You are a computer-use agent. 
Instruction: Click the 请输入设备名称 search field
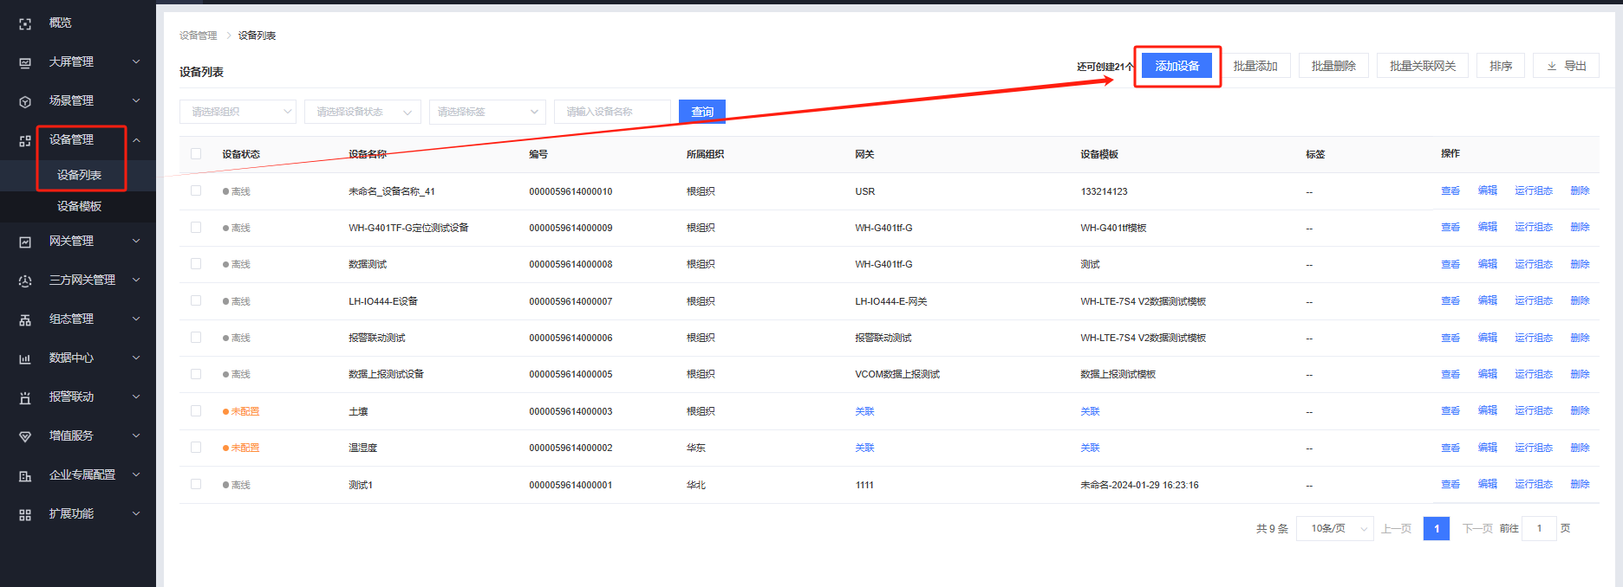click(612, 112)
